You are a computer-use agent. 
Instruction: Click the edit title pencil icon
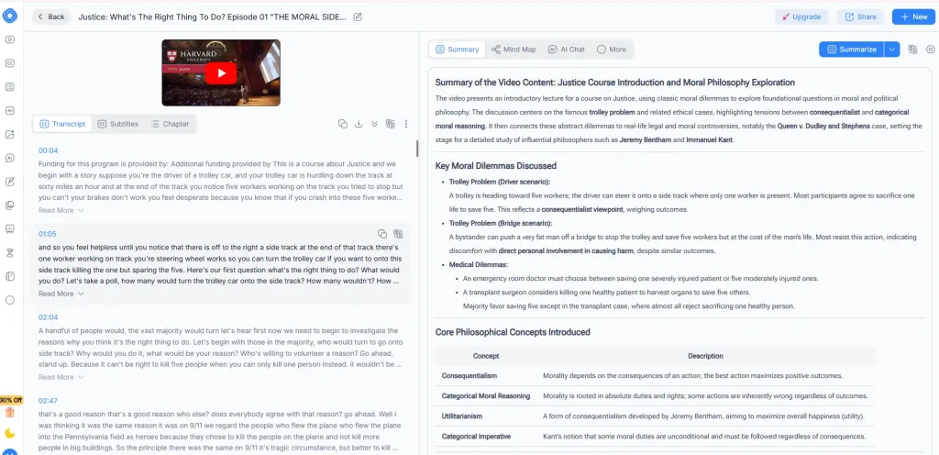coord(358,17)
